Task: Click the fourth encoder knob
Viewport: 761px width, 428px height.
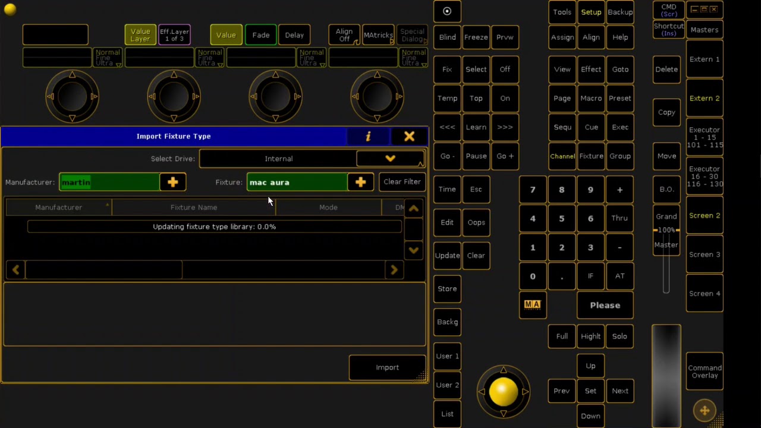Action: pyautogui.click(x=377, y=96)
